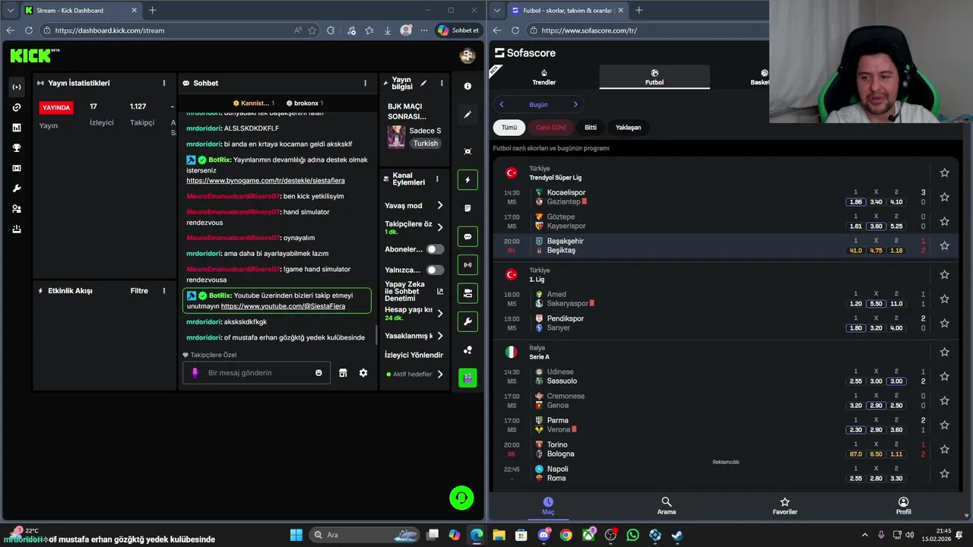Click the Windows Start button
973x547 pixels.
(296, 535)
